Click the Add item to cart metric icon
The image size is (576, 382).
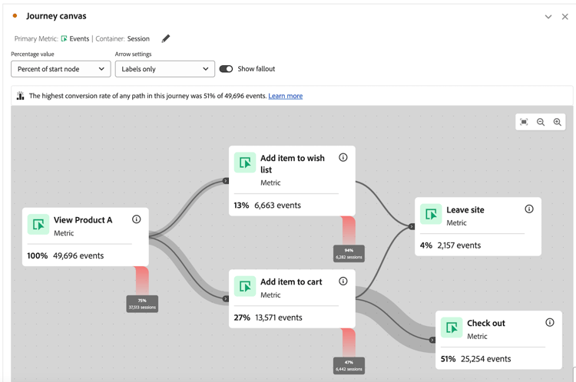[245, 286]
